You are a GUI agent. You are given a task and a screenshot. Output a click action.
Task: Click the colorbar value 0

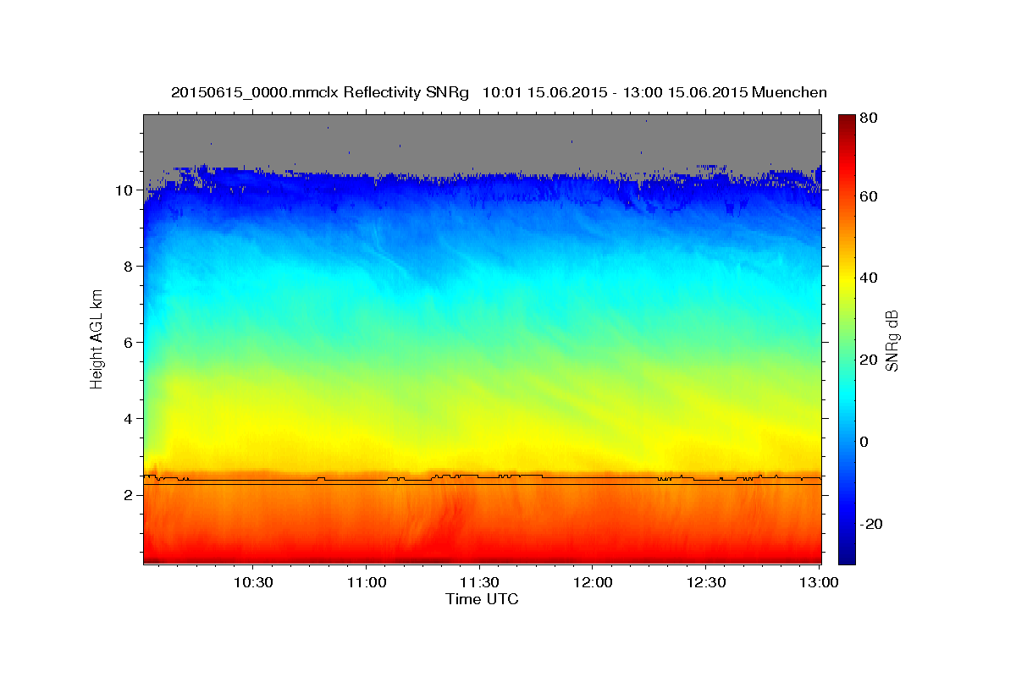[864, 442]
